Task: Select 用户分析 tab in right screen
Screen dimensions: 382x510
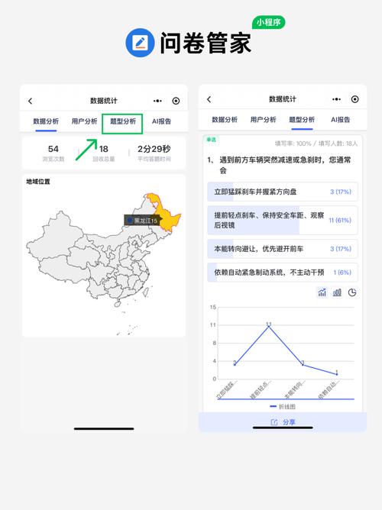Action: [x=264, y=120]
